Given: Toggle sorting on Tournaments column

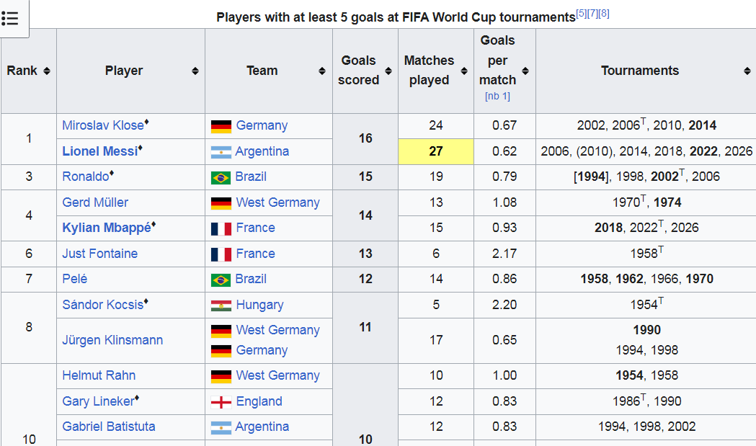Looking at the screenshot, I should tap(747, 71).
